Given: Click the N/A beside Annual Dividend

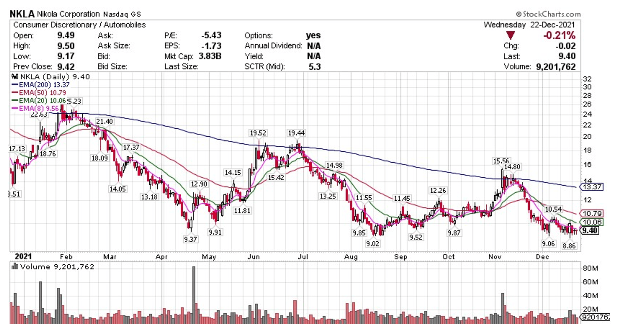Looking at the screenshot, I should click(x=314, y=46).
